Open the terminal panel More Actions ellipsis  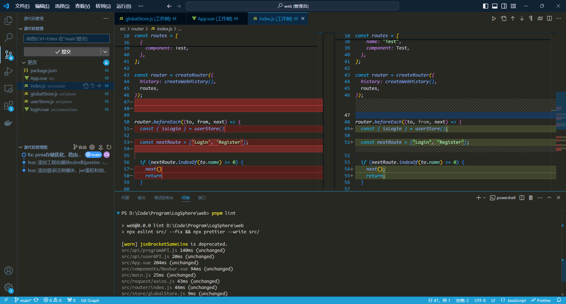(540, 198)
